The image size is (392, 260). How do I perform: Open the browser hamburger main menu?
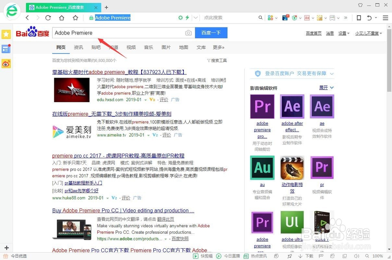385,18
